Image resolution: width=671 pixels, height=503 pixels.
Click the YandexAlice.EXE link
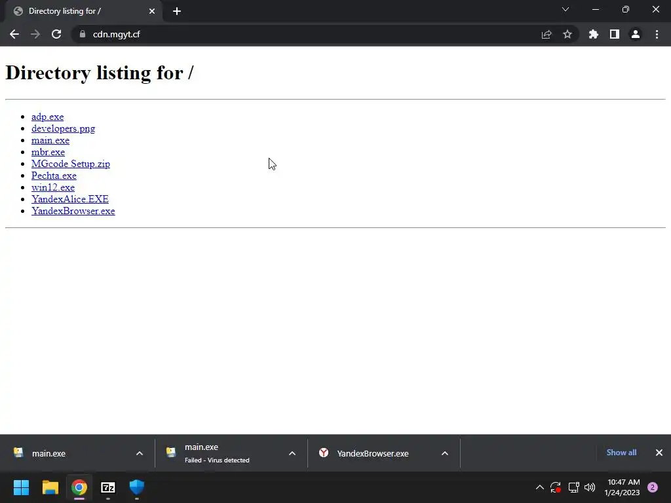coord(70,199)
